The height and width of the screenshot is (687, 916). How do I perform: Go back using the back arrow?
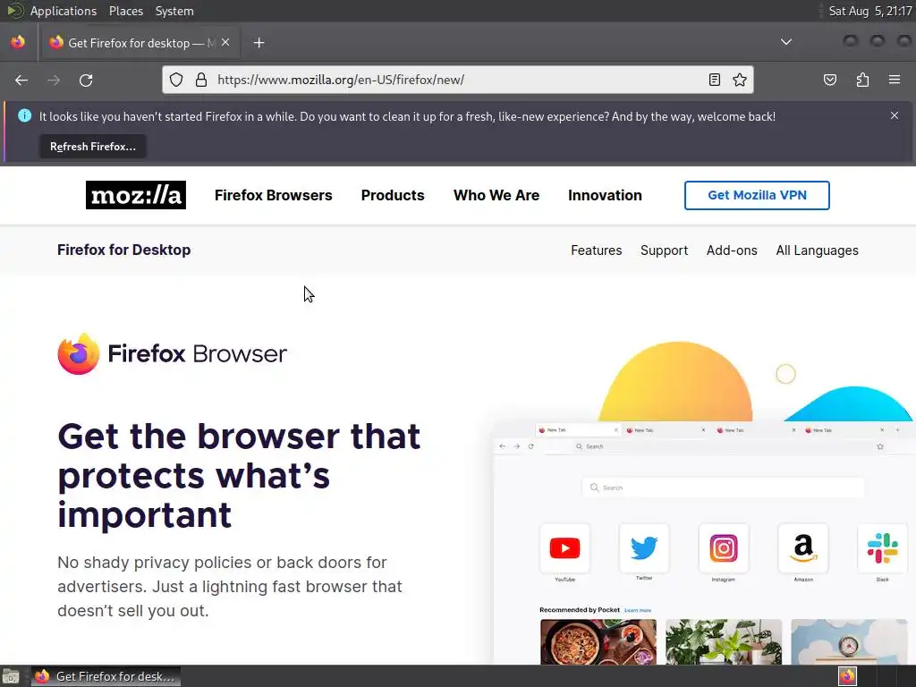(x=21, y=80)
